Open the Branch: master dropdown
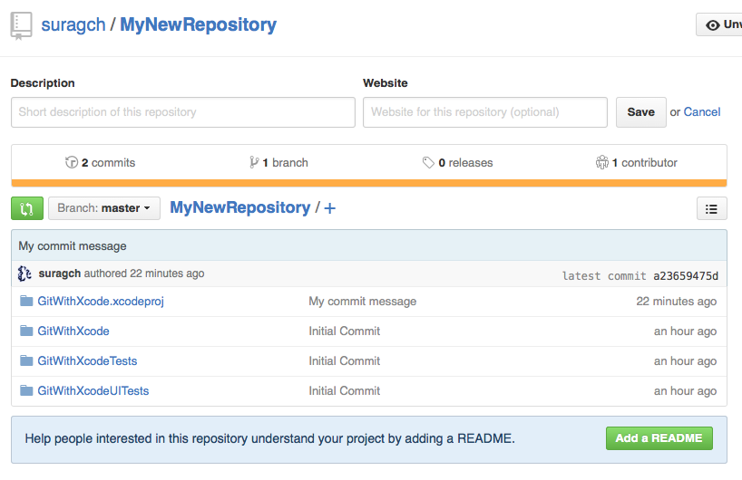The image size is (742, 480). [x=104, y=208]
